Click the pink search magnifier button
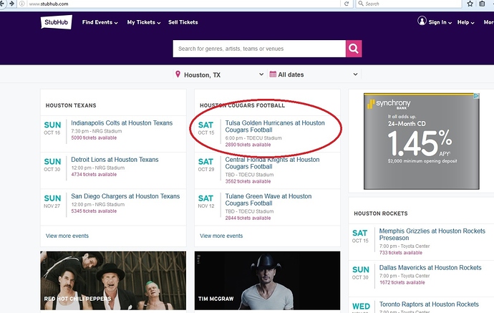 coord(354,49)
